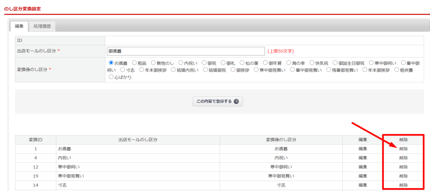
Task: Select the 無地のし radio option
Action: (153, 63)
